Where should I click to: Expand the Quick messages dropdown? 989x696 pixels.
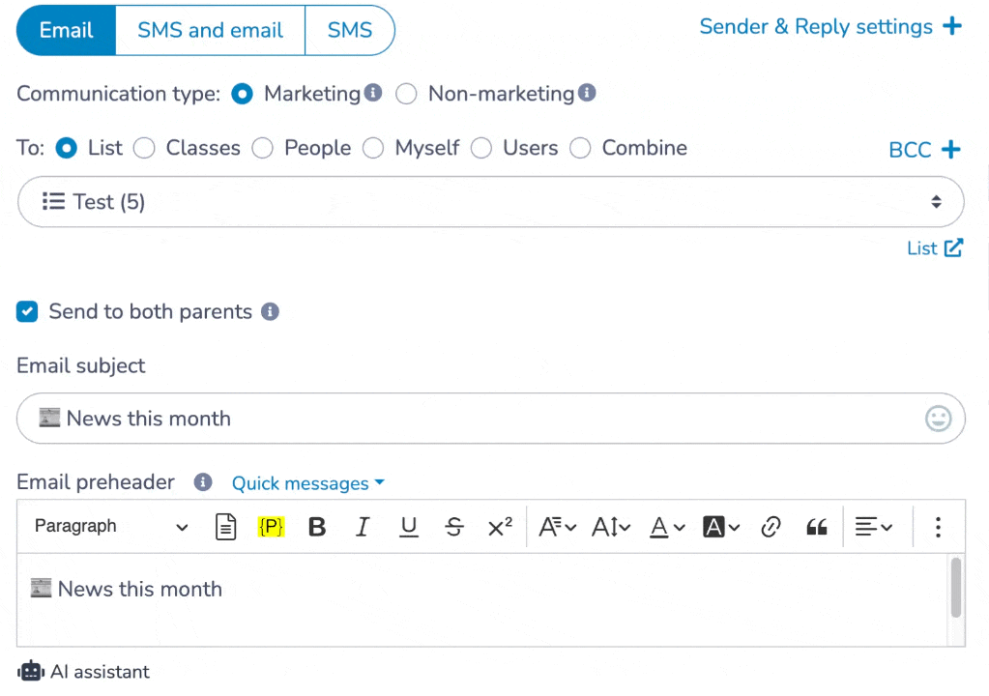click(x=307, y=483)
